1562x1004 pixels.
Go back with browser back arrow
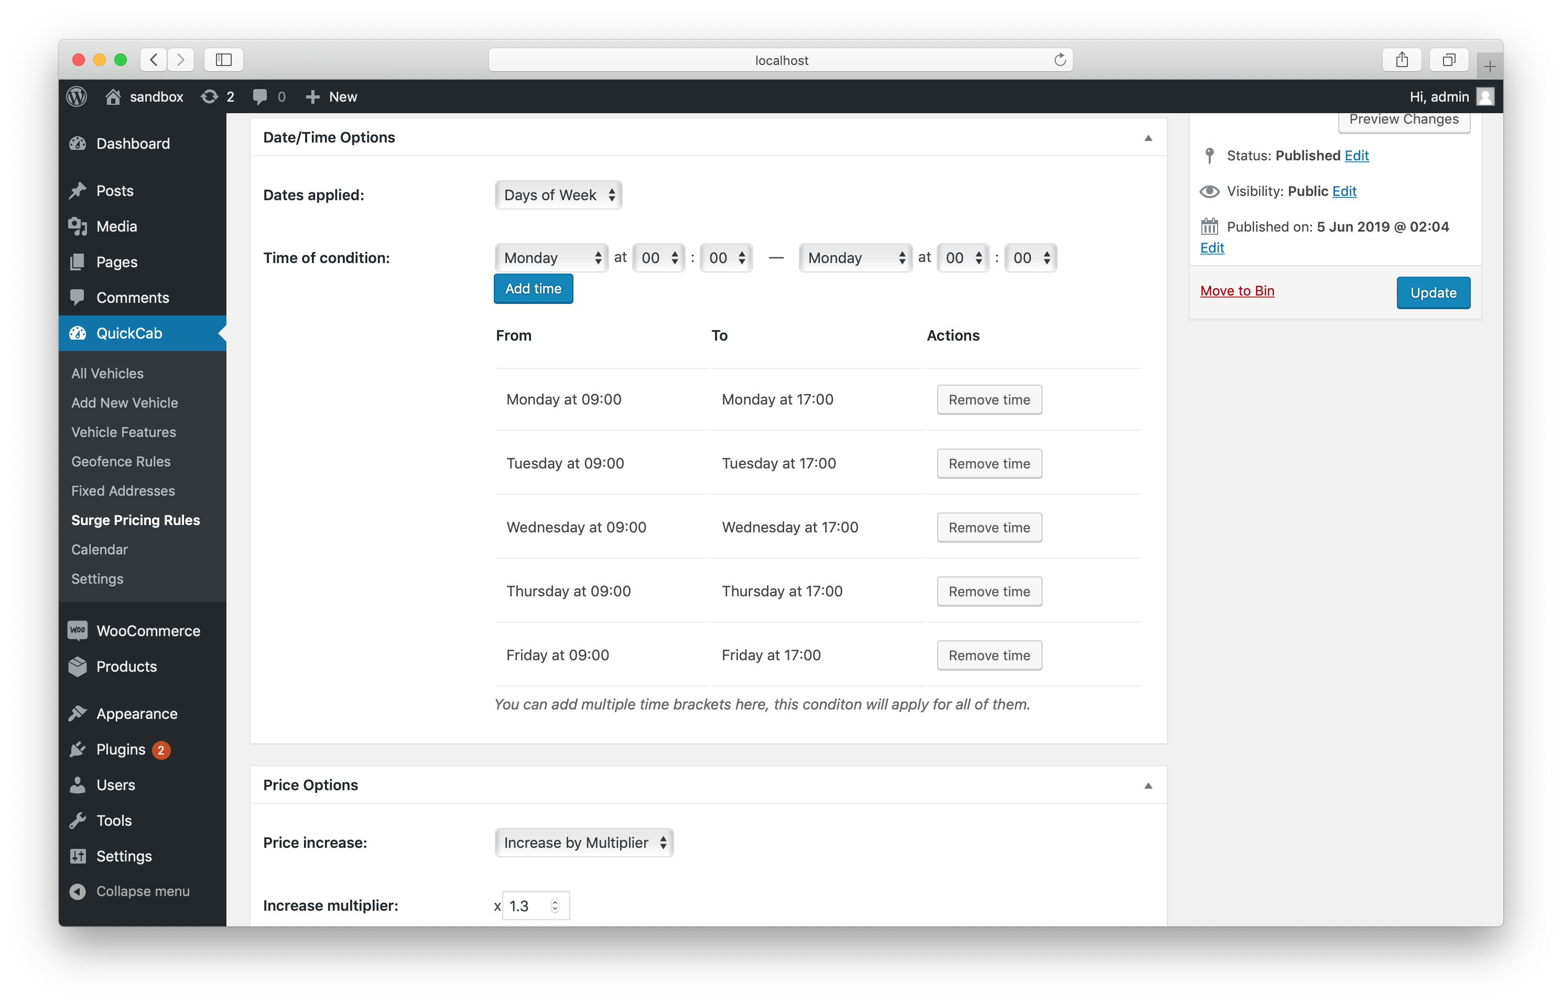point(153,59)
